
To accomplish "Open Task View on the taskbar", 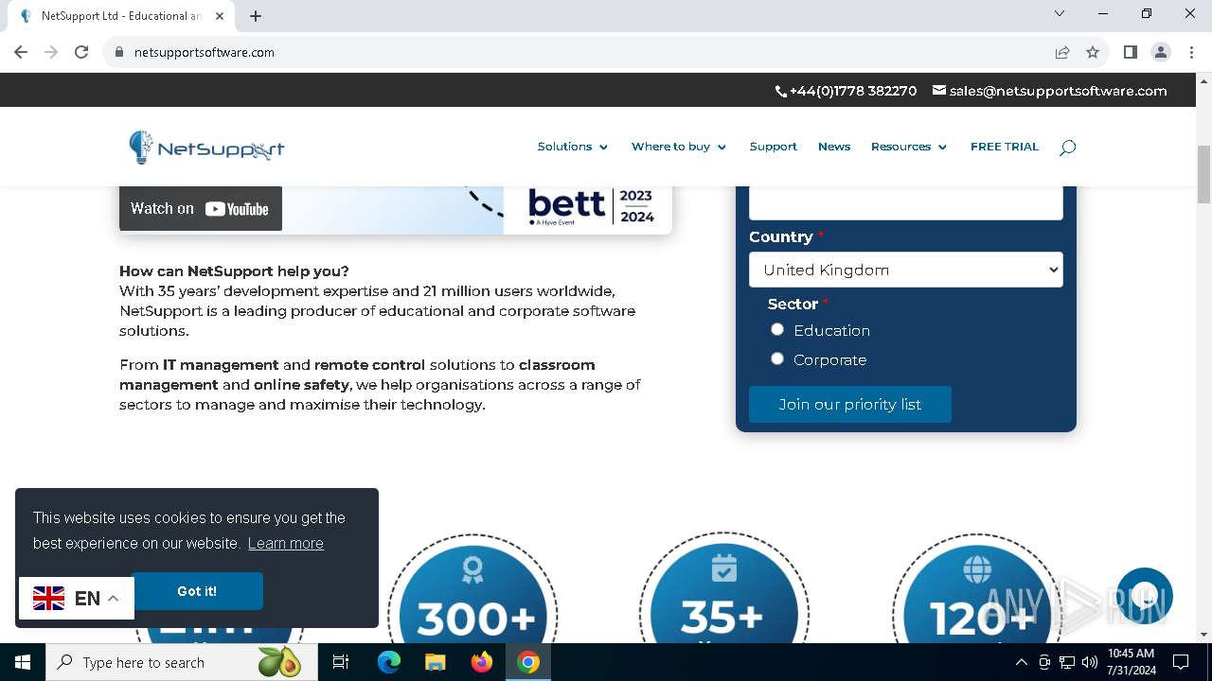I will 341,662.
